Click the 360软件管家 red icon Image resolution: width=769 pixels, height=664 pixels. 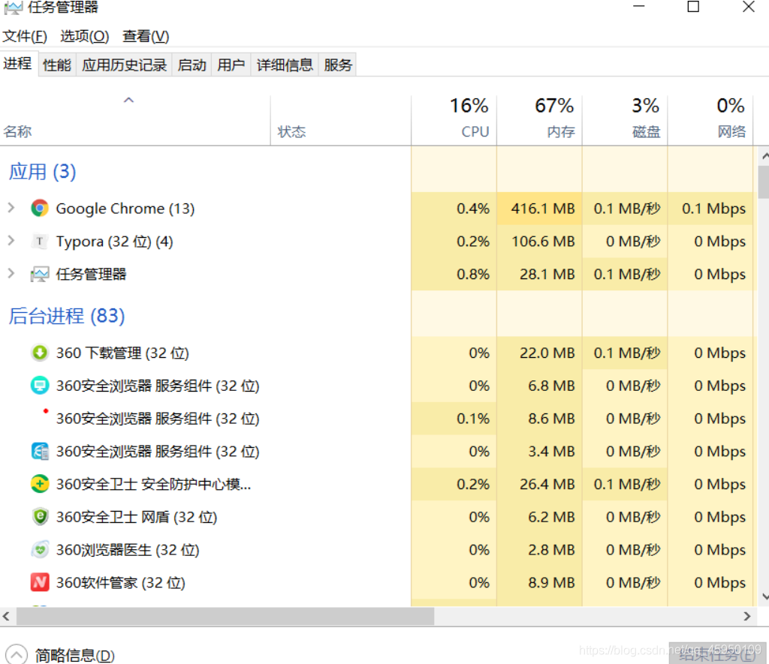pos(40,583)
